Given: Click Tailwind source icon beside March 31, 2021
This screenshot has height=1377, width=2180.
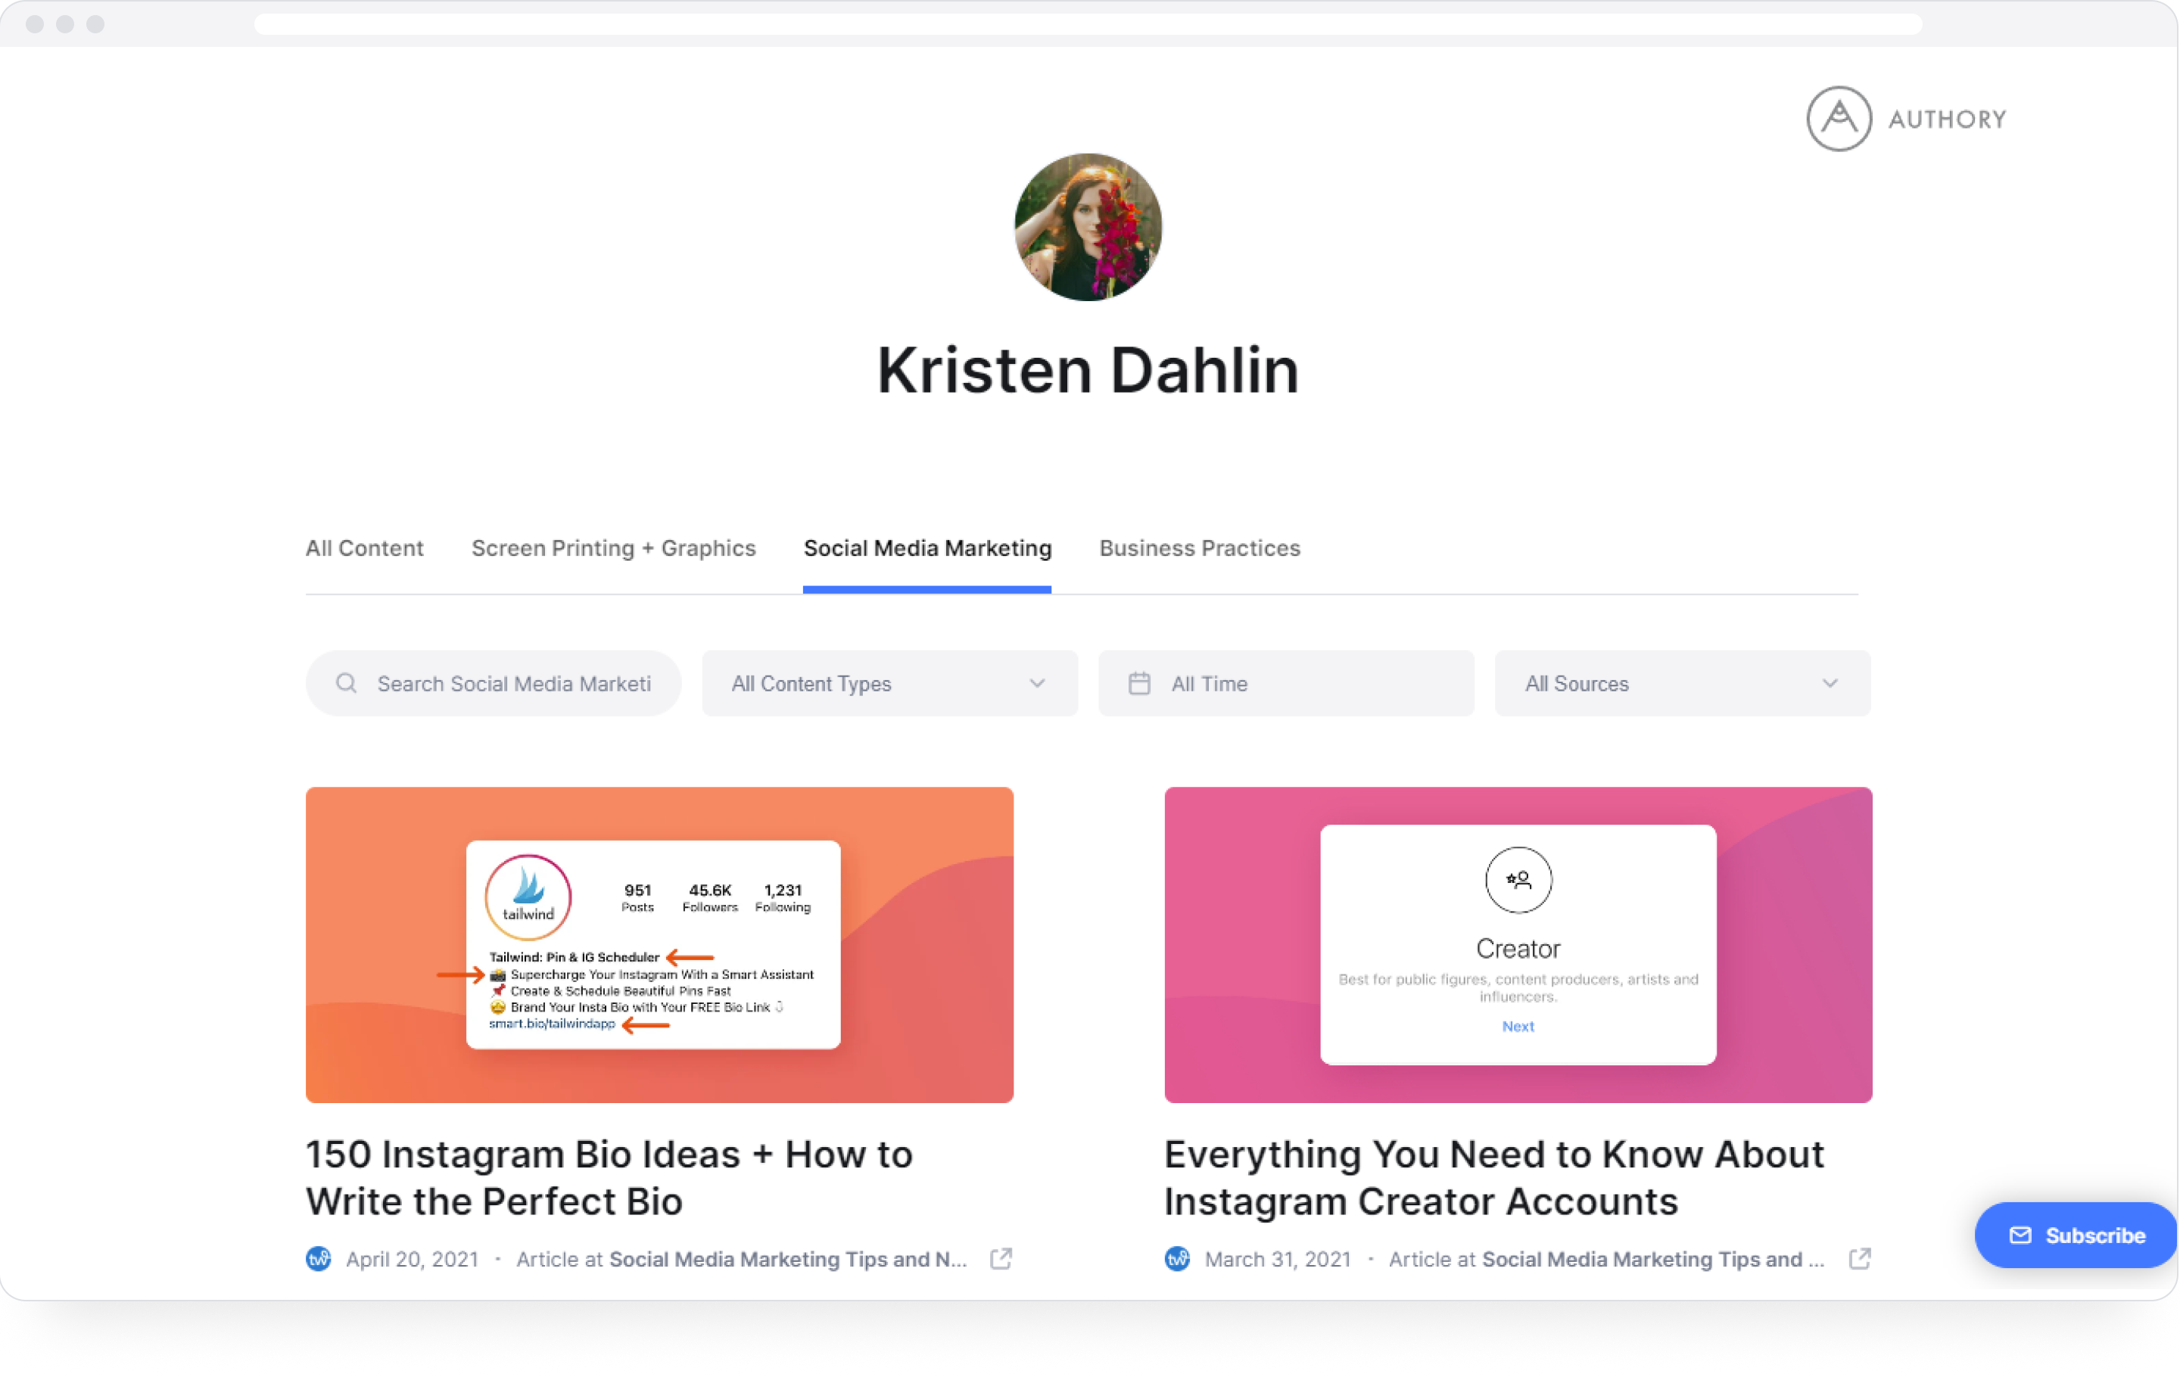Looking at the screenshot, I should pyautogui.click(x=1177, y=1258).
